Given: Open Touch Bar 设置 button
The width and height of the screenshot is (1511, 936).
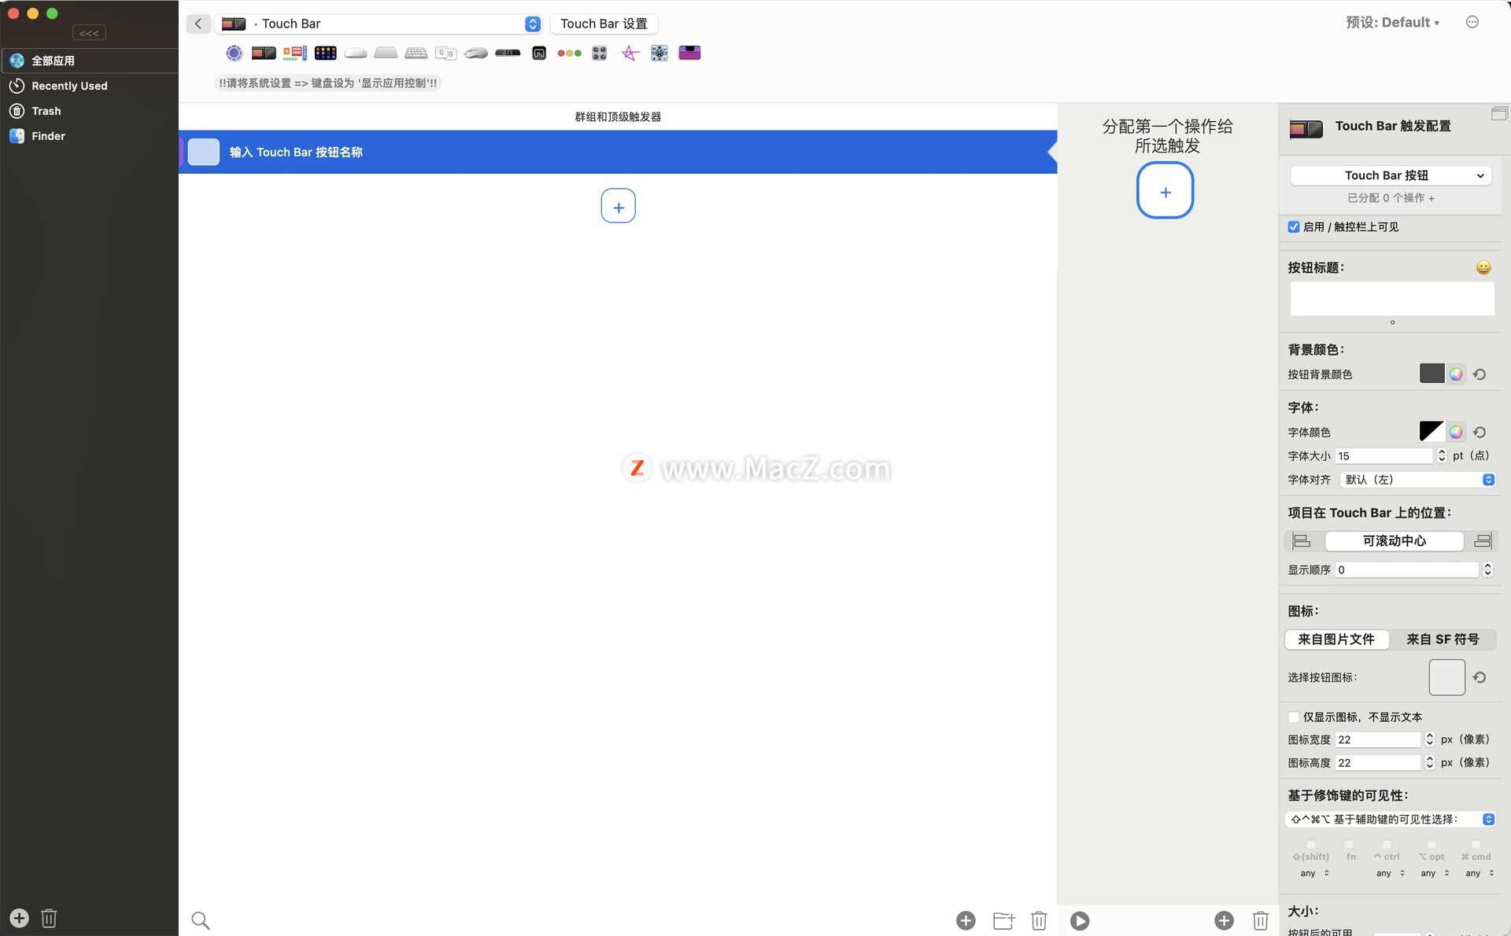Looking at the screenshot, I should click(x=604, y=24).
